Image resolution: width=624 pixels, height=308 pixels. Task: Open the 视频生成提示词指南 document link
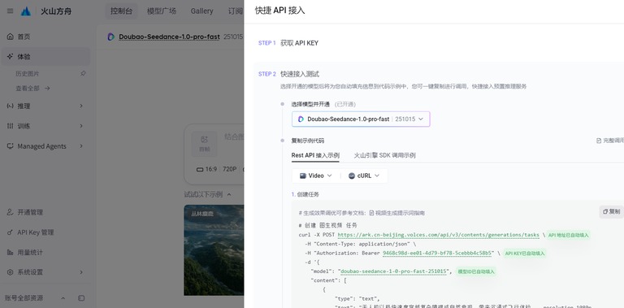pos(397,213)
